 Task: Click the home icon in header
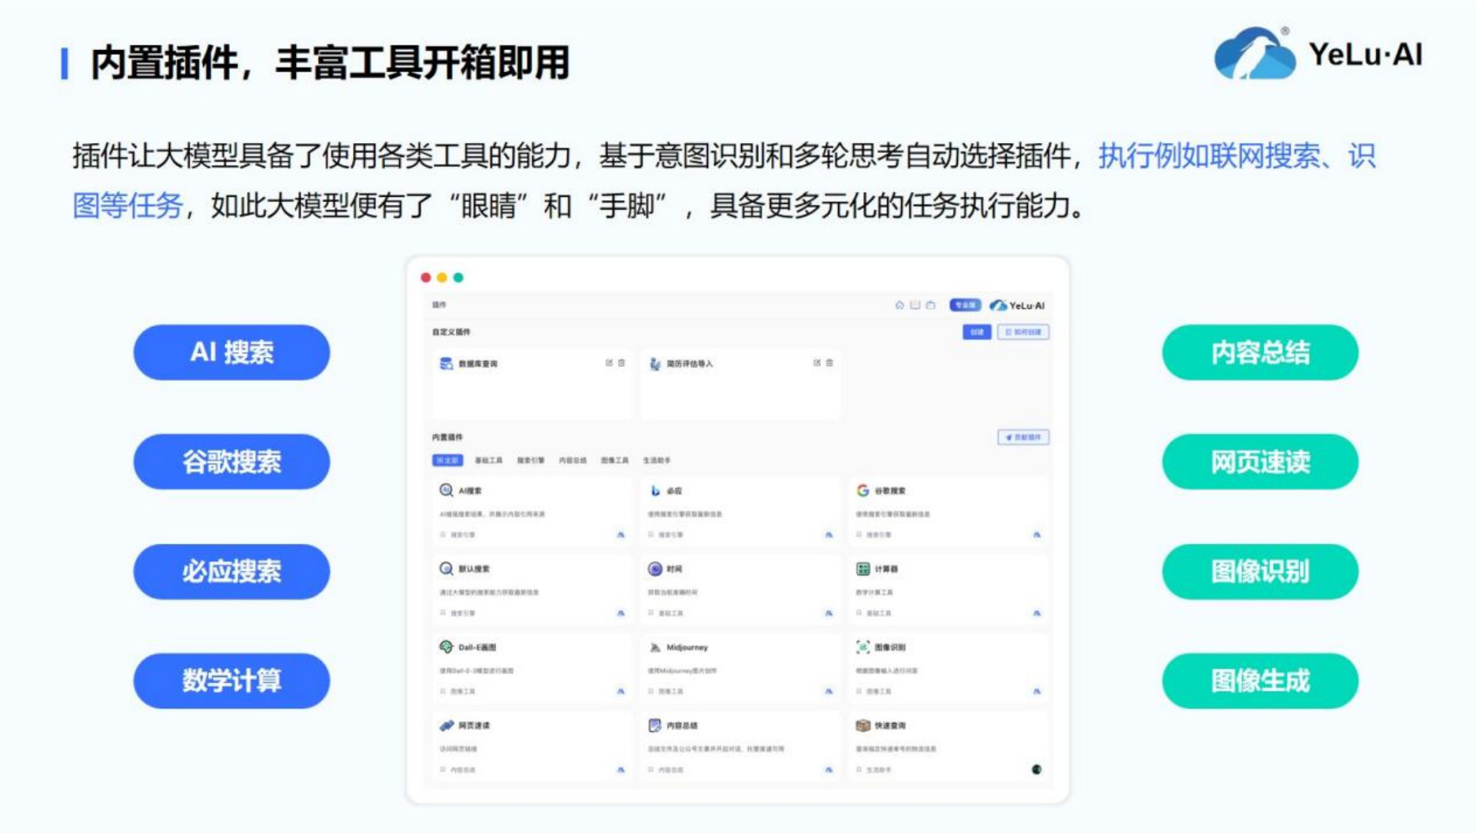pos(899,305)
